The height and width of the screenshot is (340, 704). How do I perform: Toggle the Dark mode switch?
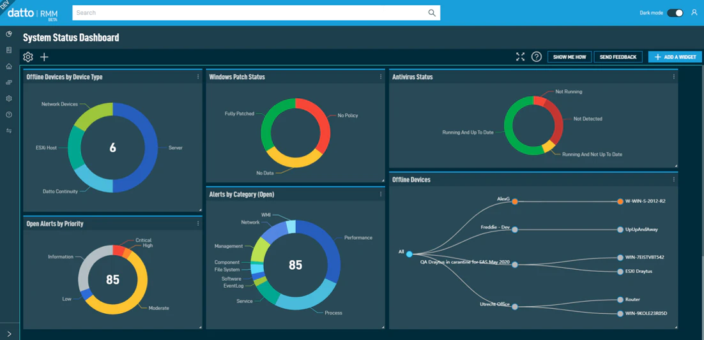tap(675, 13)
